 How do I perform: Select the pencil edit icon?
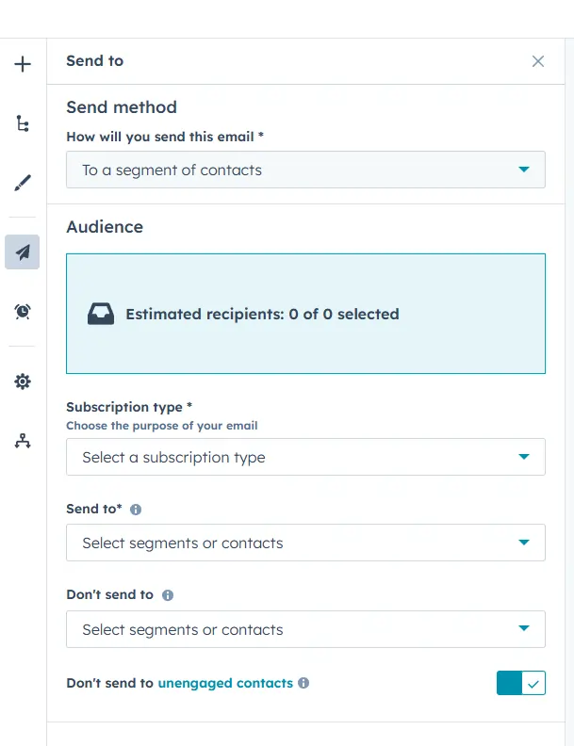pos(23,183)
